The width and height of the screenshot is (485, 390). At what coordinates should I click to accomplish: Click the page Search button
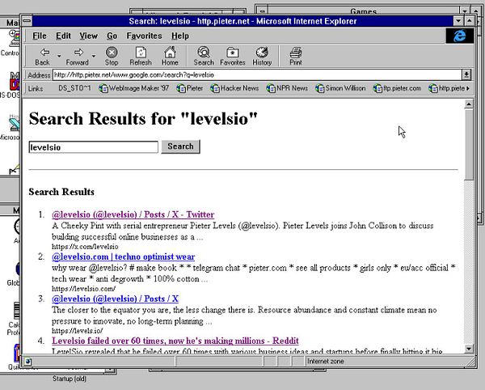tap(180, 146)
